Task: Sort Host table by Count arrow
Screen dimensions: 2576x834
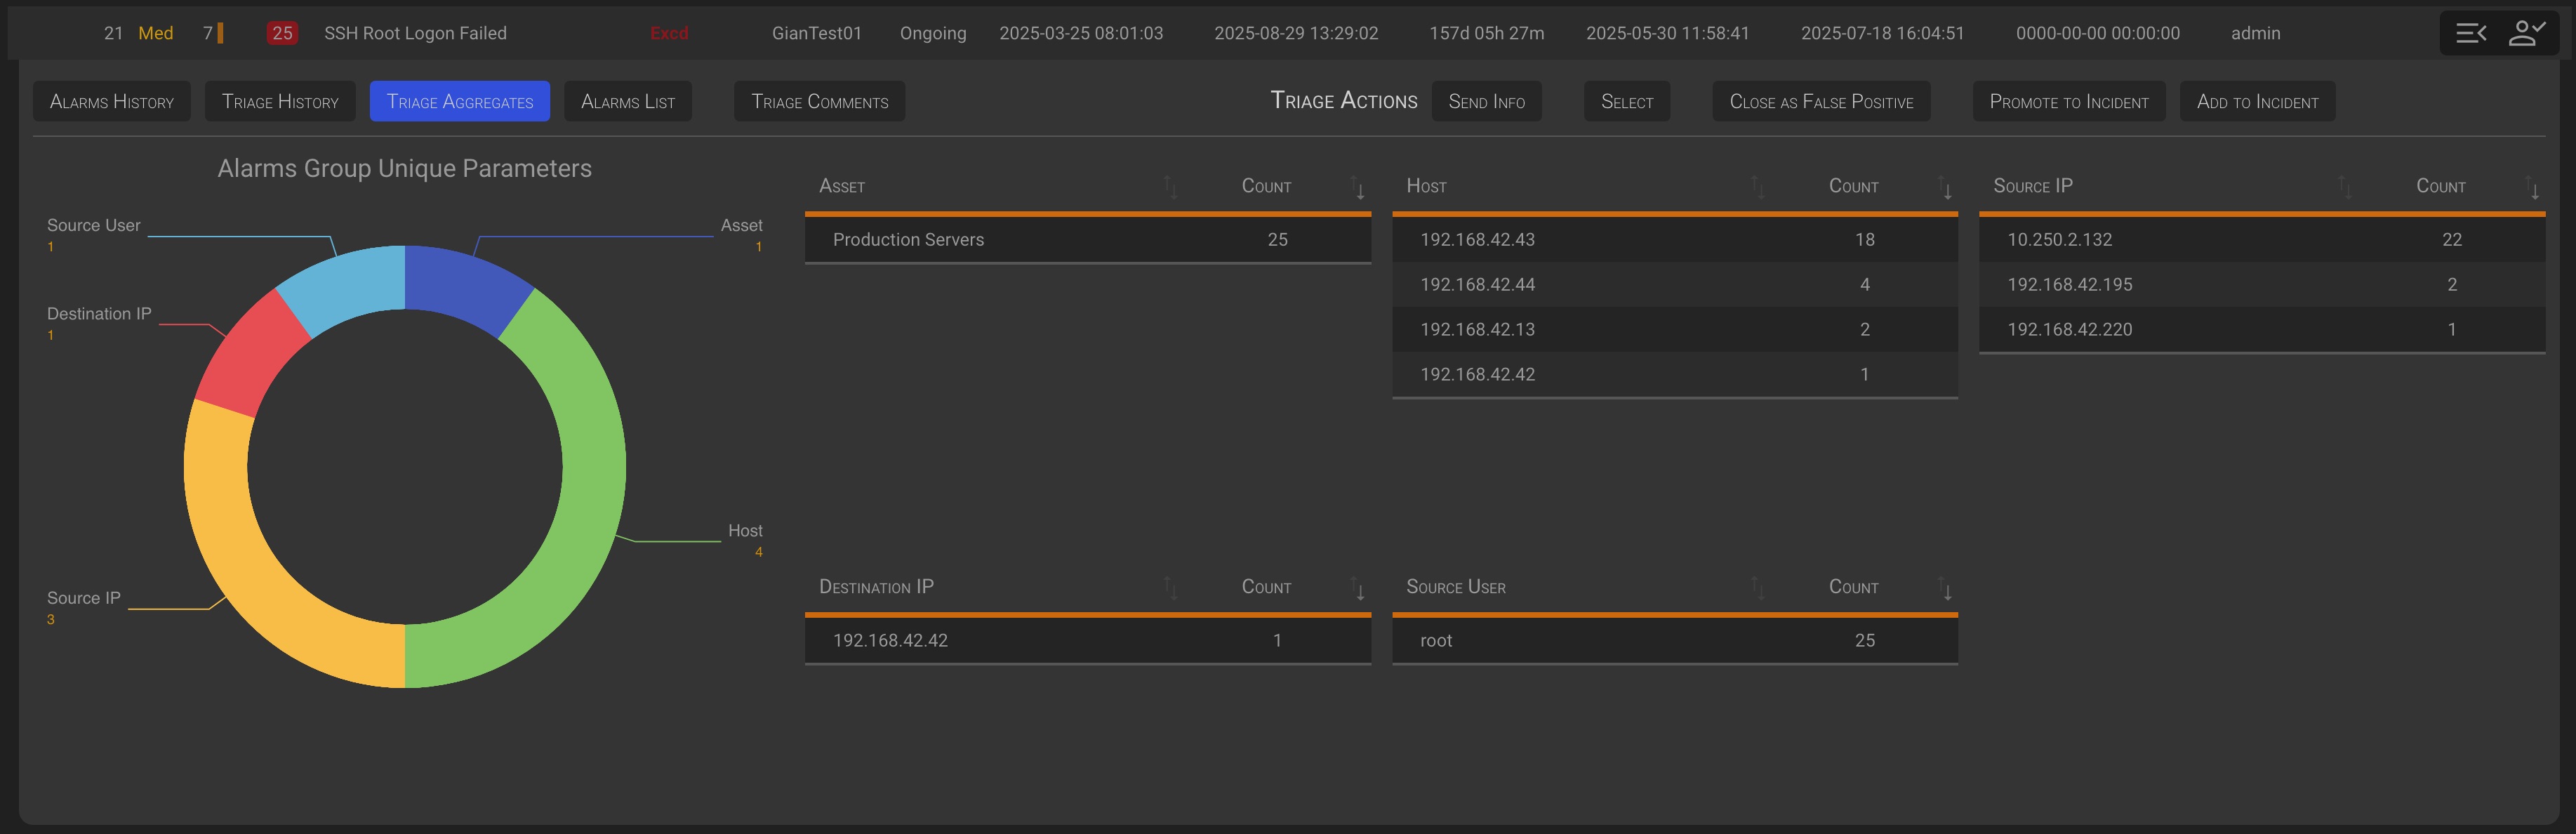Action: pyautogui.click(x=1944, y=187)
